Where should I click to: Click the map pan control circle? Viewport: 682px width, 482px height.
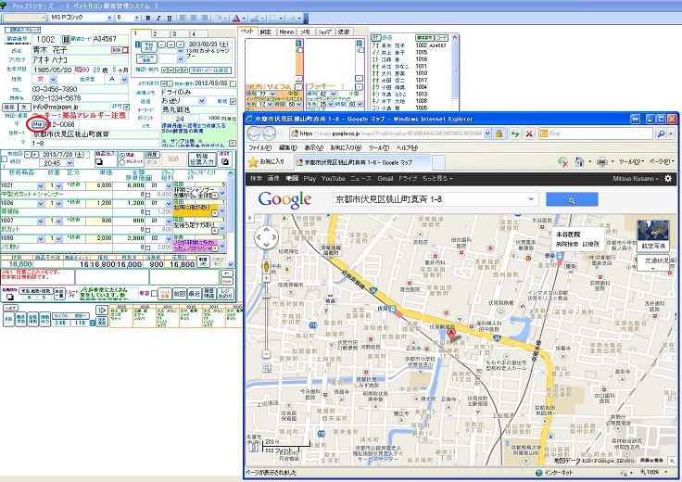click(266, 237)
